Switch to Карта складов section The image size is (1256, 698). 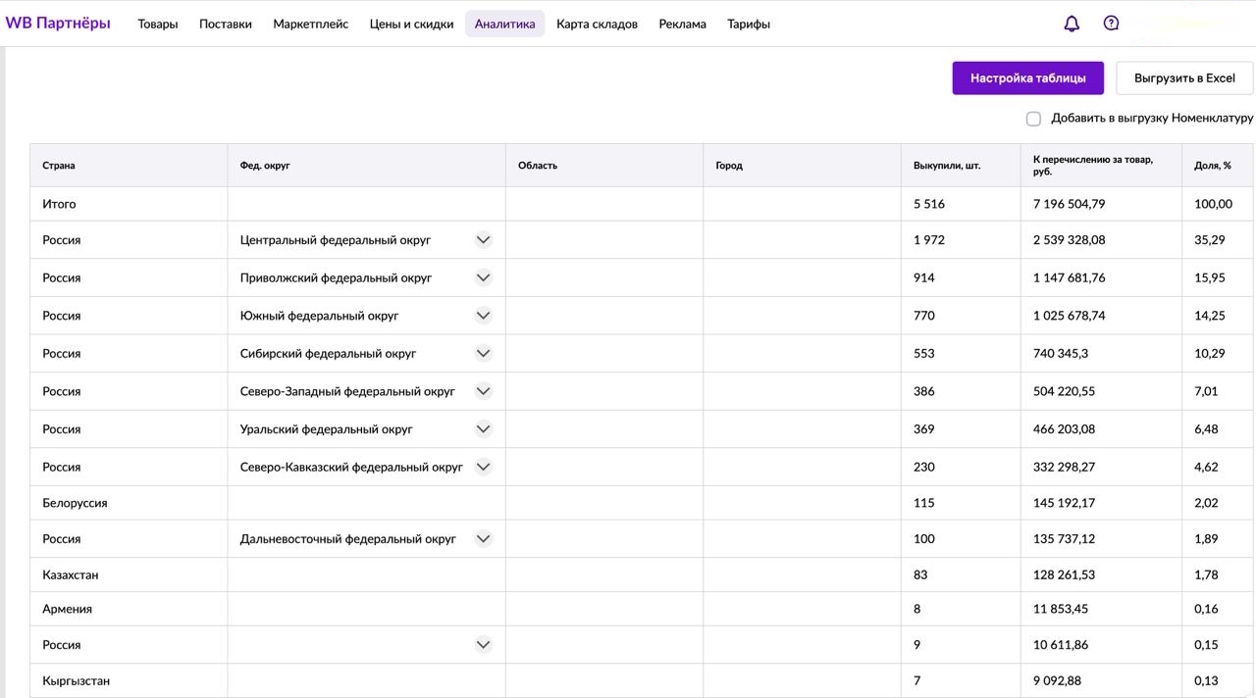click(597, 24)
